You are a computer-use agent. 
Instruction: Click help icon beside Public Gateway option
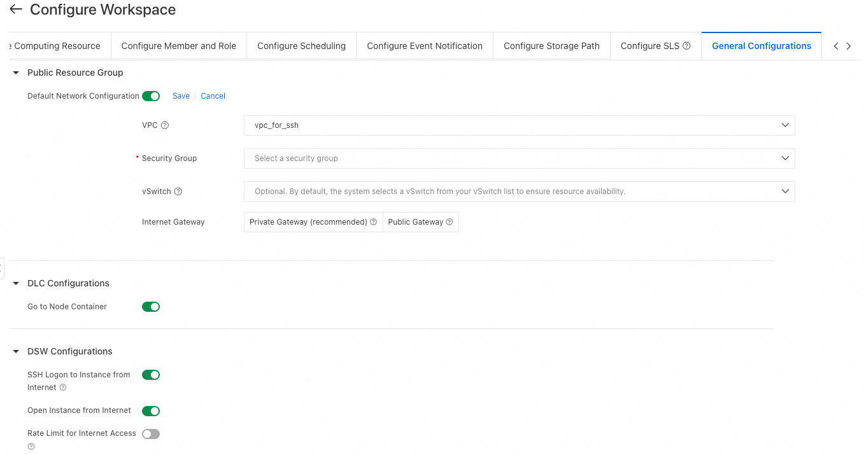click(450, 222)
